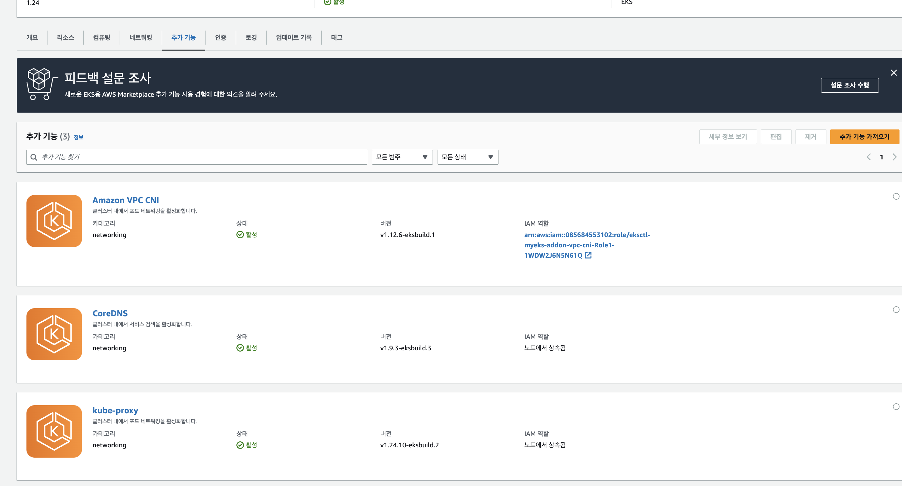Go to the previous page arrow
The height and width of the screenshot is (486, 902).
(868, 157)
